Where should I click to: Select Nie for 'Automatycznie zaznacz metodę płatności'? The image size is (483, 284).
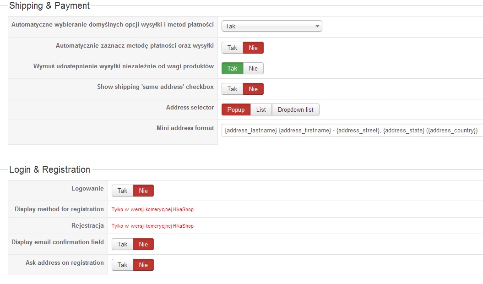[253, 48]
